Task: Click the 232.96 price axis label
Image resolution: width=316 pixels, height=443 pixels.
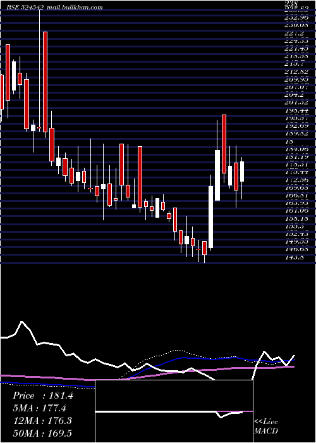Action: [x=296, y=17]
